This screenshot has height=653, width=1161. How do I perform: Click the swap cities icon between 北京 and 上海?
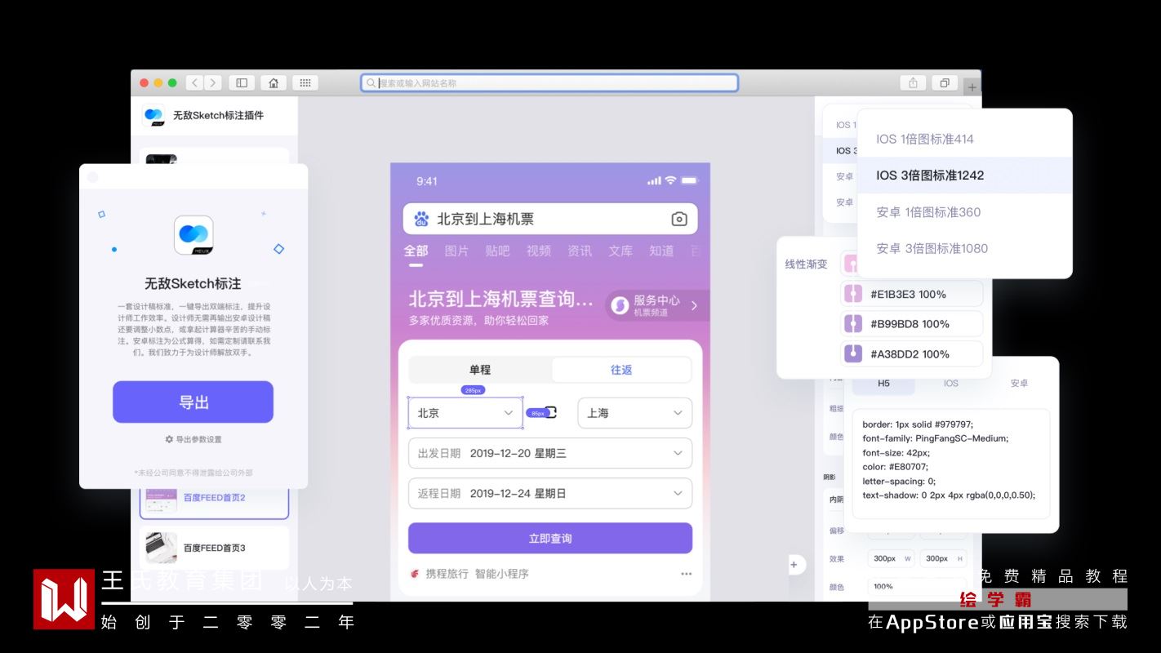550,412
